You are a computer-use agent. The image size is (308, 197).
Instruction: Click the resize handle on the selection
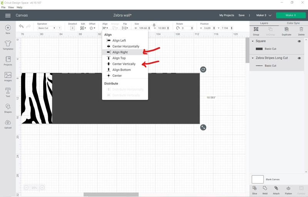[203, 127]
